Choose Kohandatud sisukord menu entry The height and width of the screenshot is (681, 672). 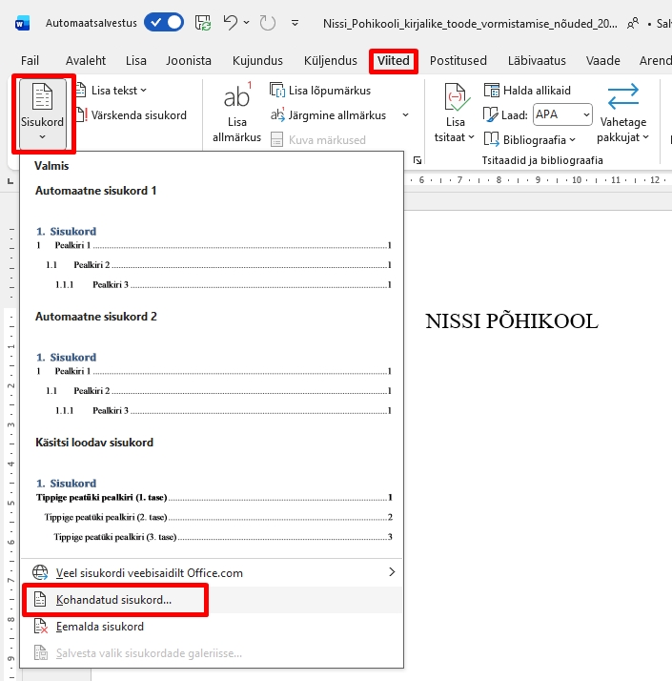(x=113, y=600)
